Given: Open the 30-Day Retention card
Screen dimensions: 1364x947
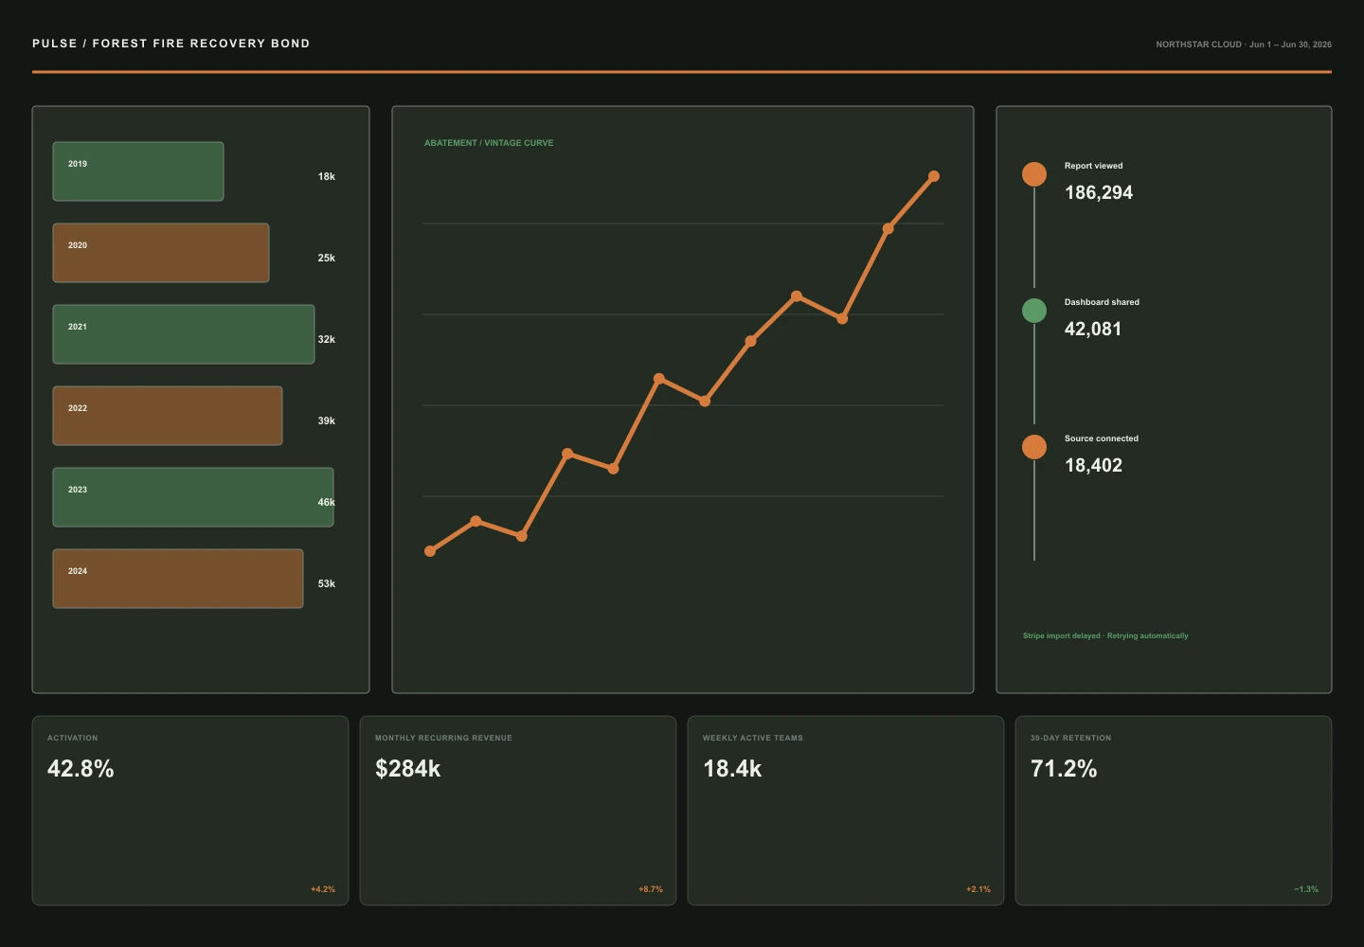Looking at the screenshot, I should [x=1174, y=811].
